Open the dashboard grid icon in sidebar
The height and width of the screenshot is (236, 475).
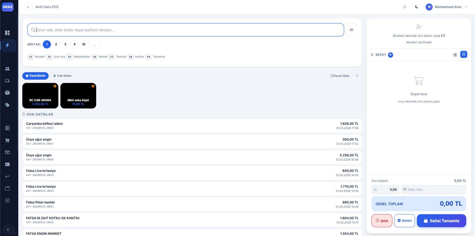tap(7, 33)
